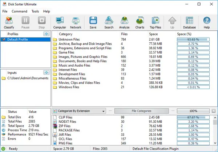Open the Charts tool
This screenshot has width=218, height=152.
click(140, 23)
